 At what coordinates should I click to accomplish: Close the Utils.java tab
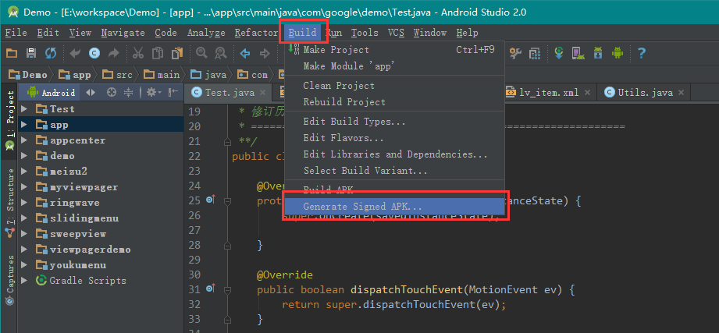coord(681,93)
